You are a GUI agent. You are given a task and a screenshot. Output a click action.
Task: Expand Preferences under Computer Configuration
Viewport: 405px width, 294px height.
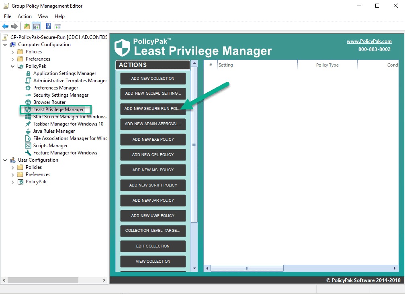pyautogui.click(x=13, y=59)
